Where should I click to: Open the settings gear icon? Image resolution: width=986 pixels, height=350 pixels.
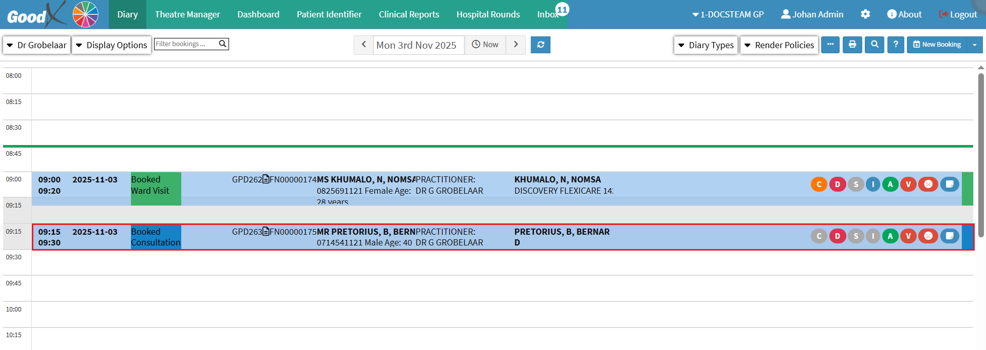click(x=865, y=14)
